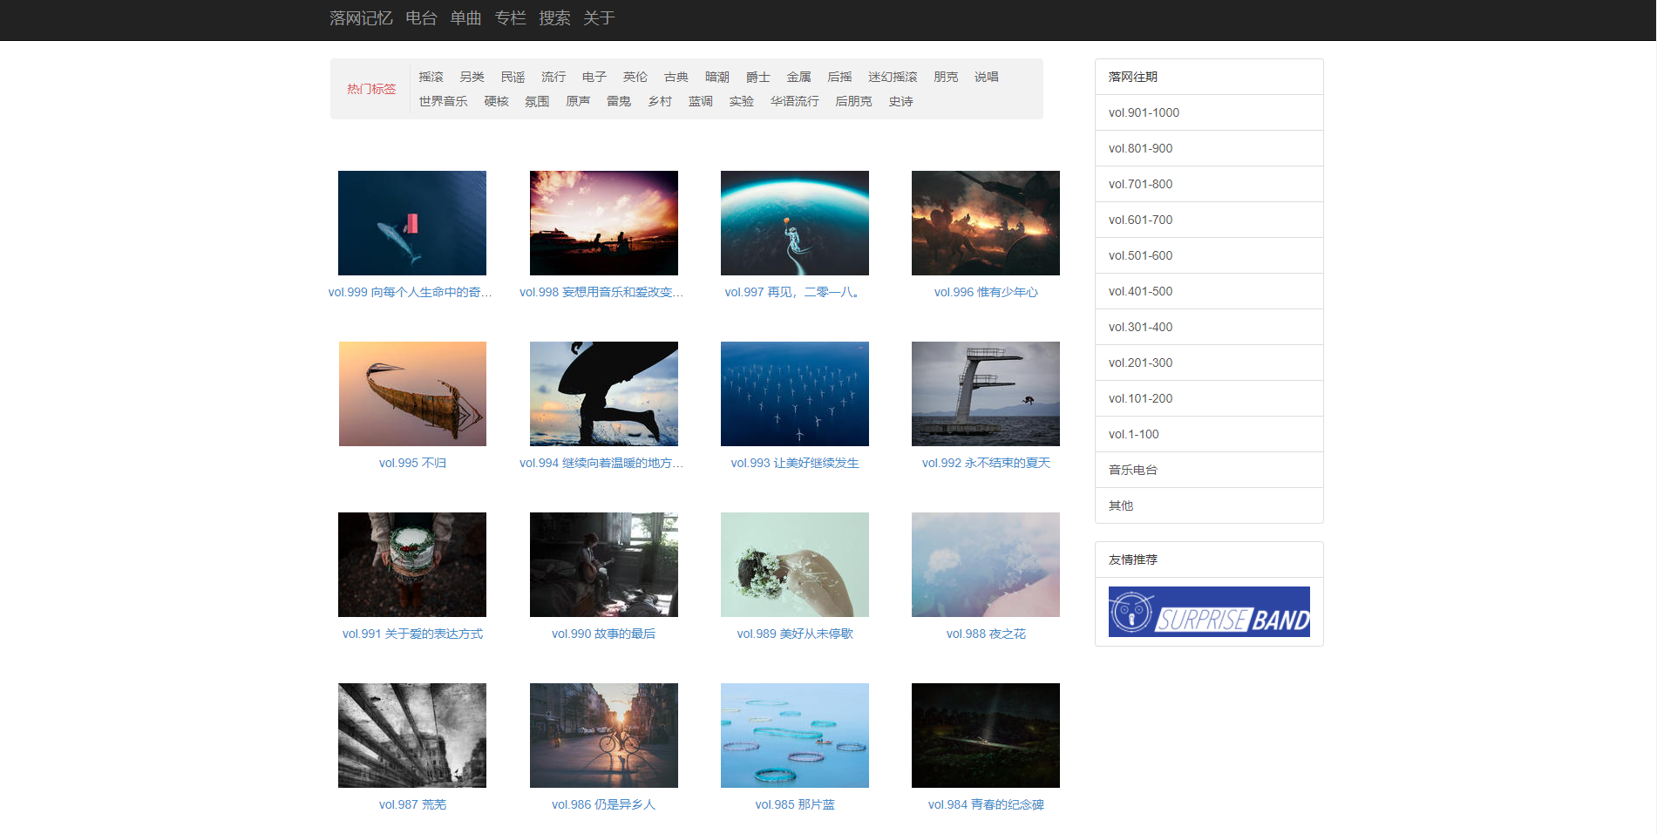Image resolution: width=1657 pixels, height=834 pixels.
Task: Choose the 乡村 tag
Action: 660,101
